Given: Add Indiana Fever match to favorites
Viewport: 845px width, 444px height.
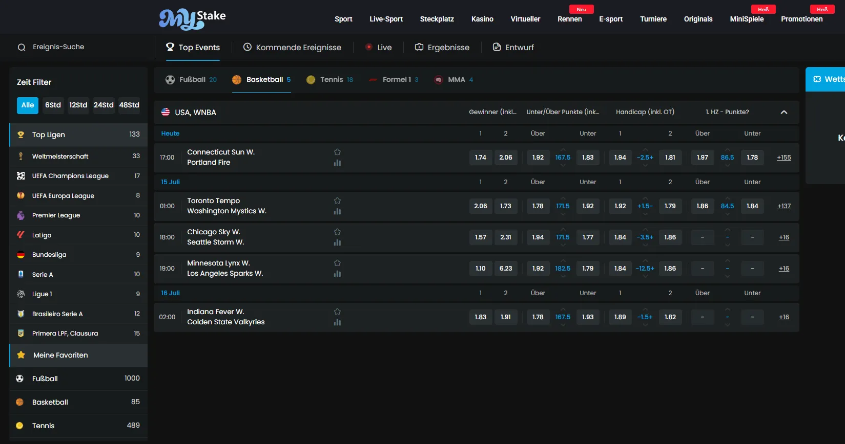Looking at the screenshot, I should [337, 312].
